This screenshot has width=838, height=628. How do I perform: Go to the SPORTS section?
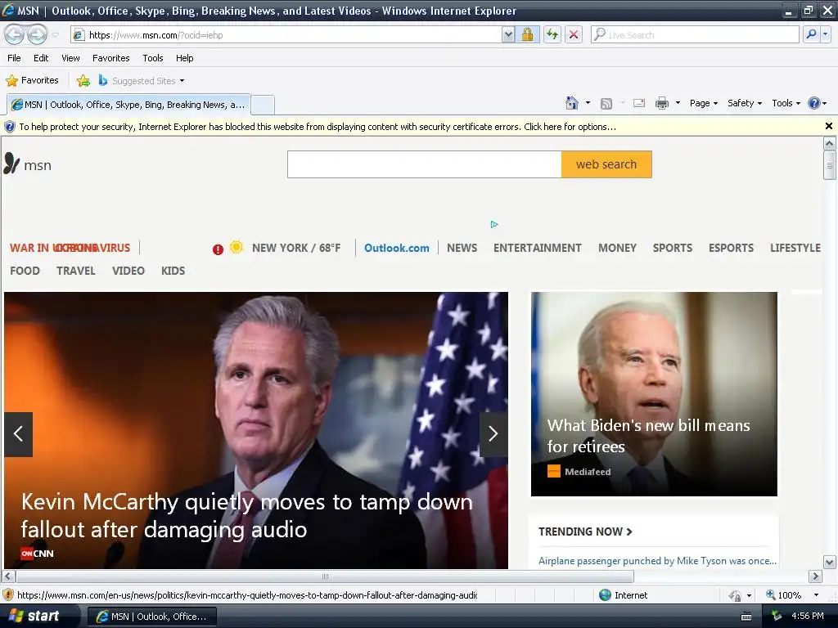click(673, 248)
